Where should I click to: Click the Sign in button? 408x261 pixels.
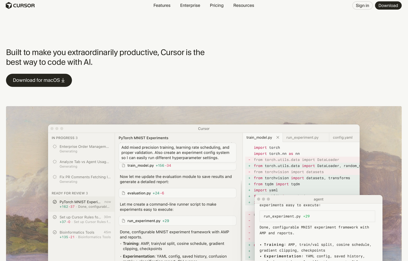point(362,5)
